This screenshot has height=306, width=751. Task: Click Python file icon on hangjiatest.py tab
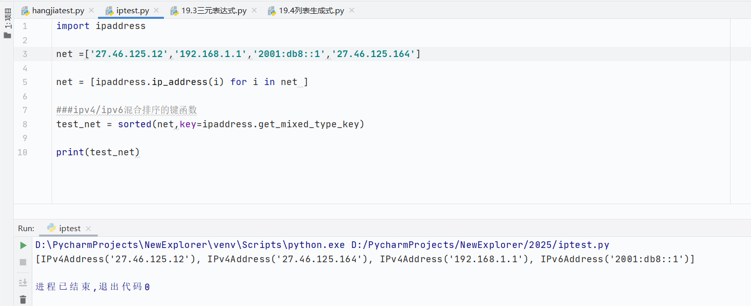(25, 10)
